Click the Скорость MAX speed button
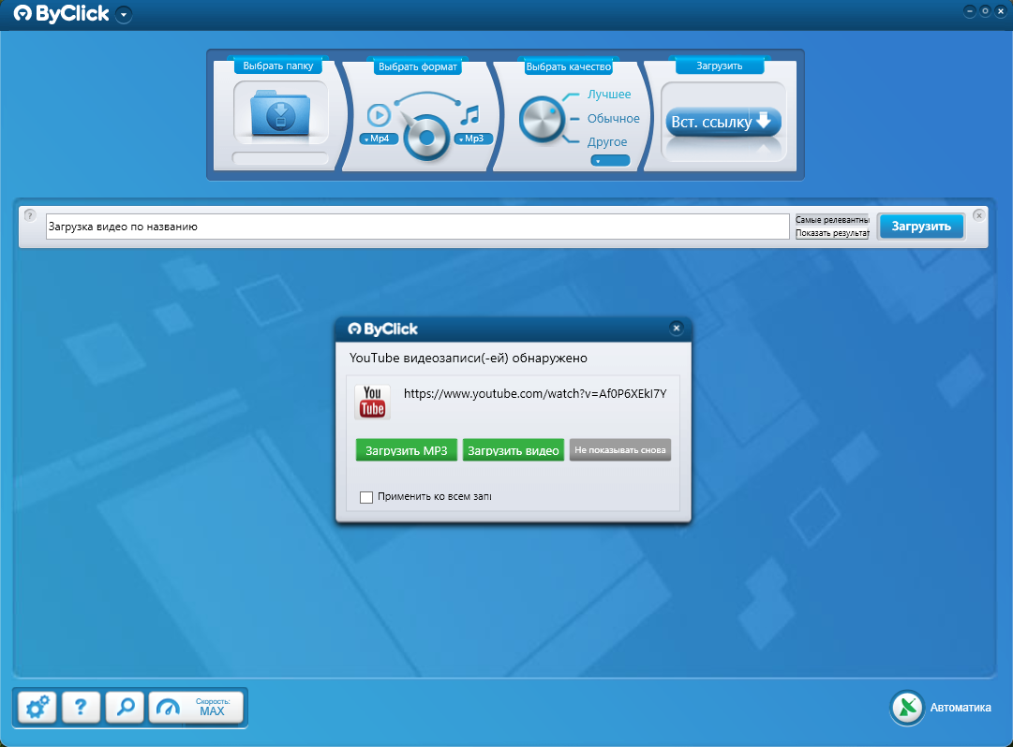The height and width of the screenshot is (747, 1013). click(197, 707)
